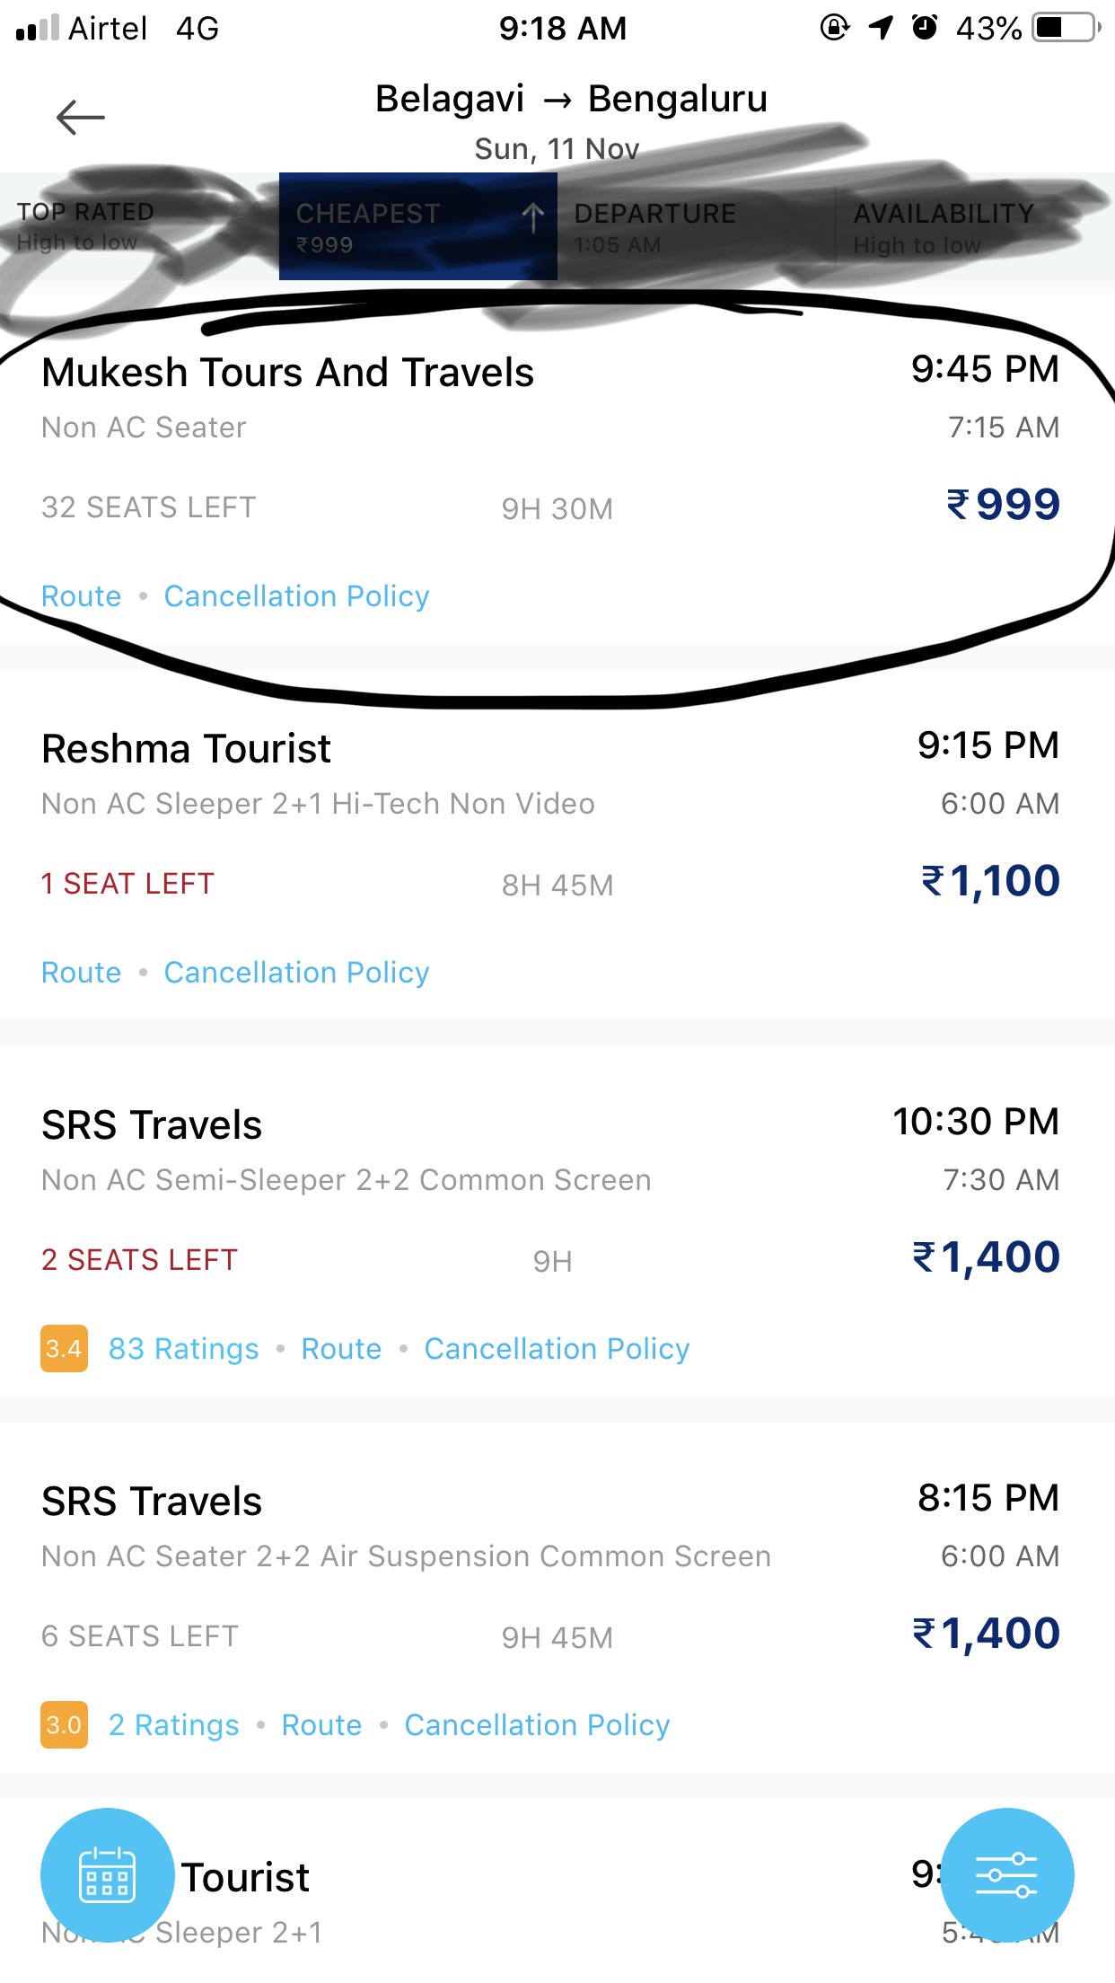The image size is (1115, 1983).
Task: Toggle the Cheapest sort direction arrow
Action: (533, 217)
